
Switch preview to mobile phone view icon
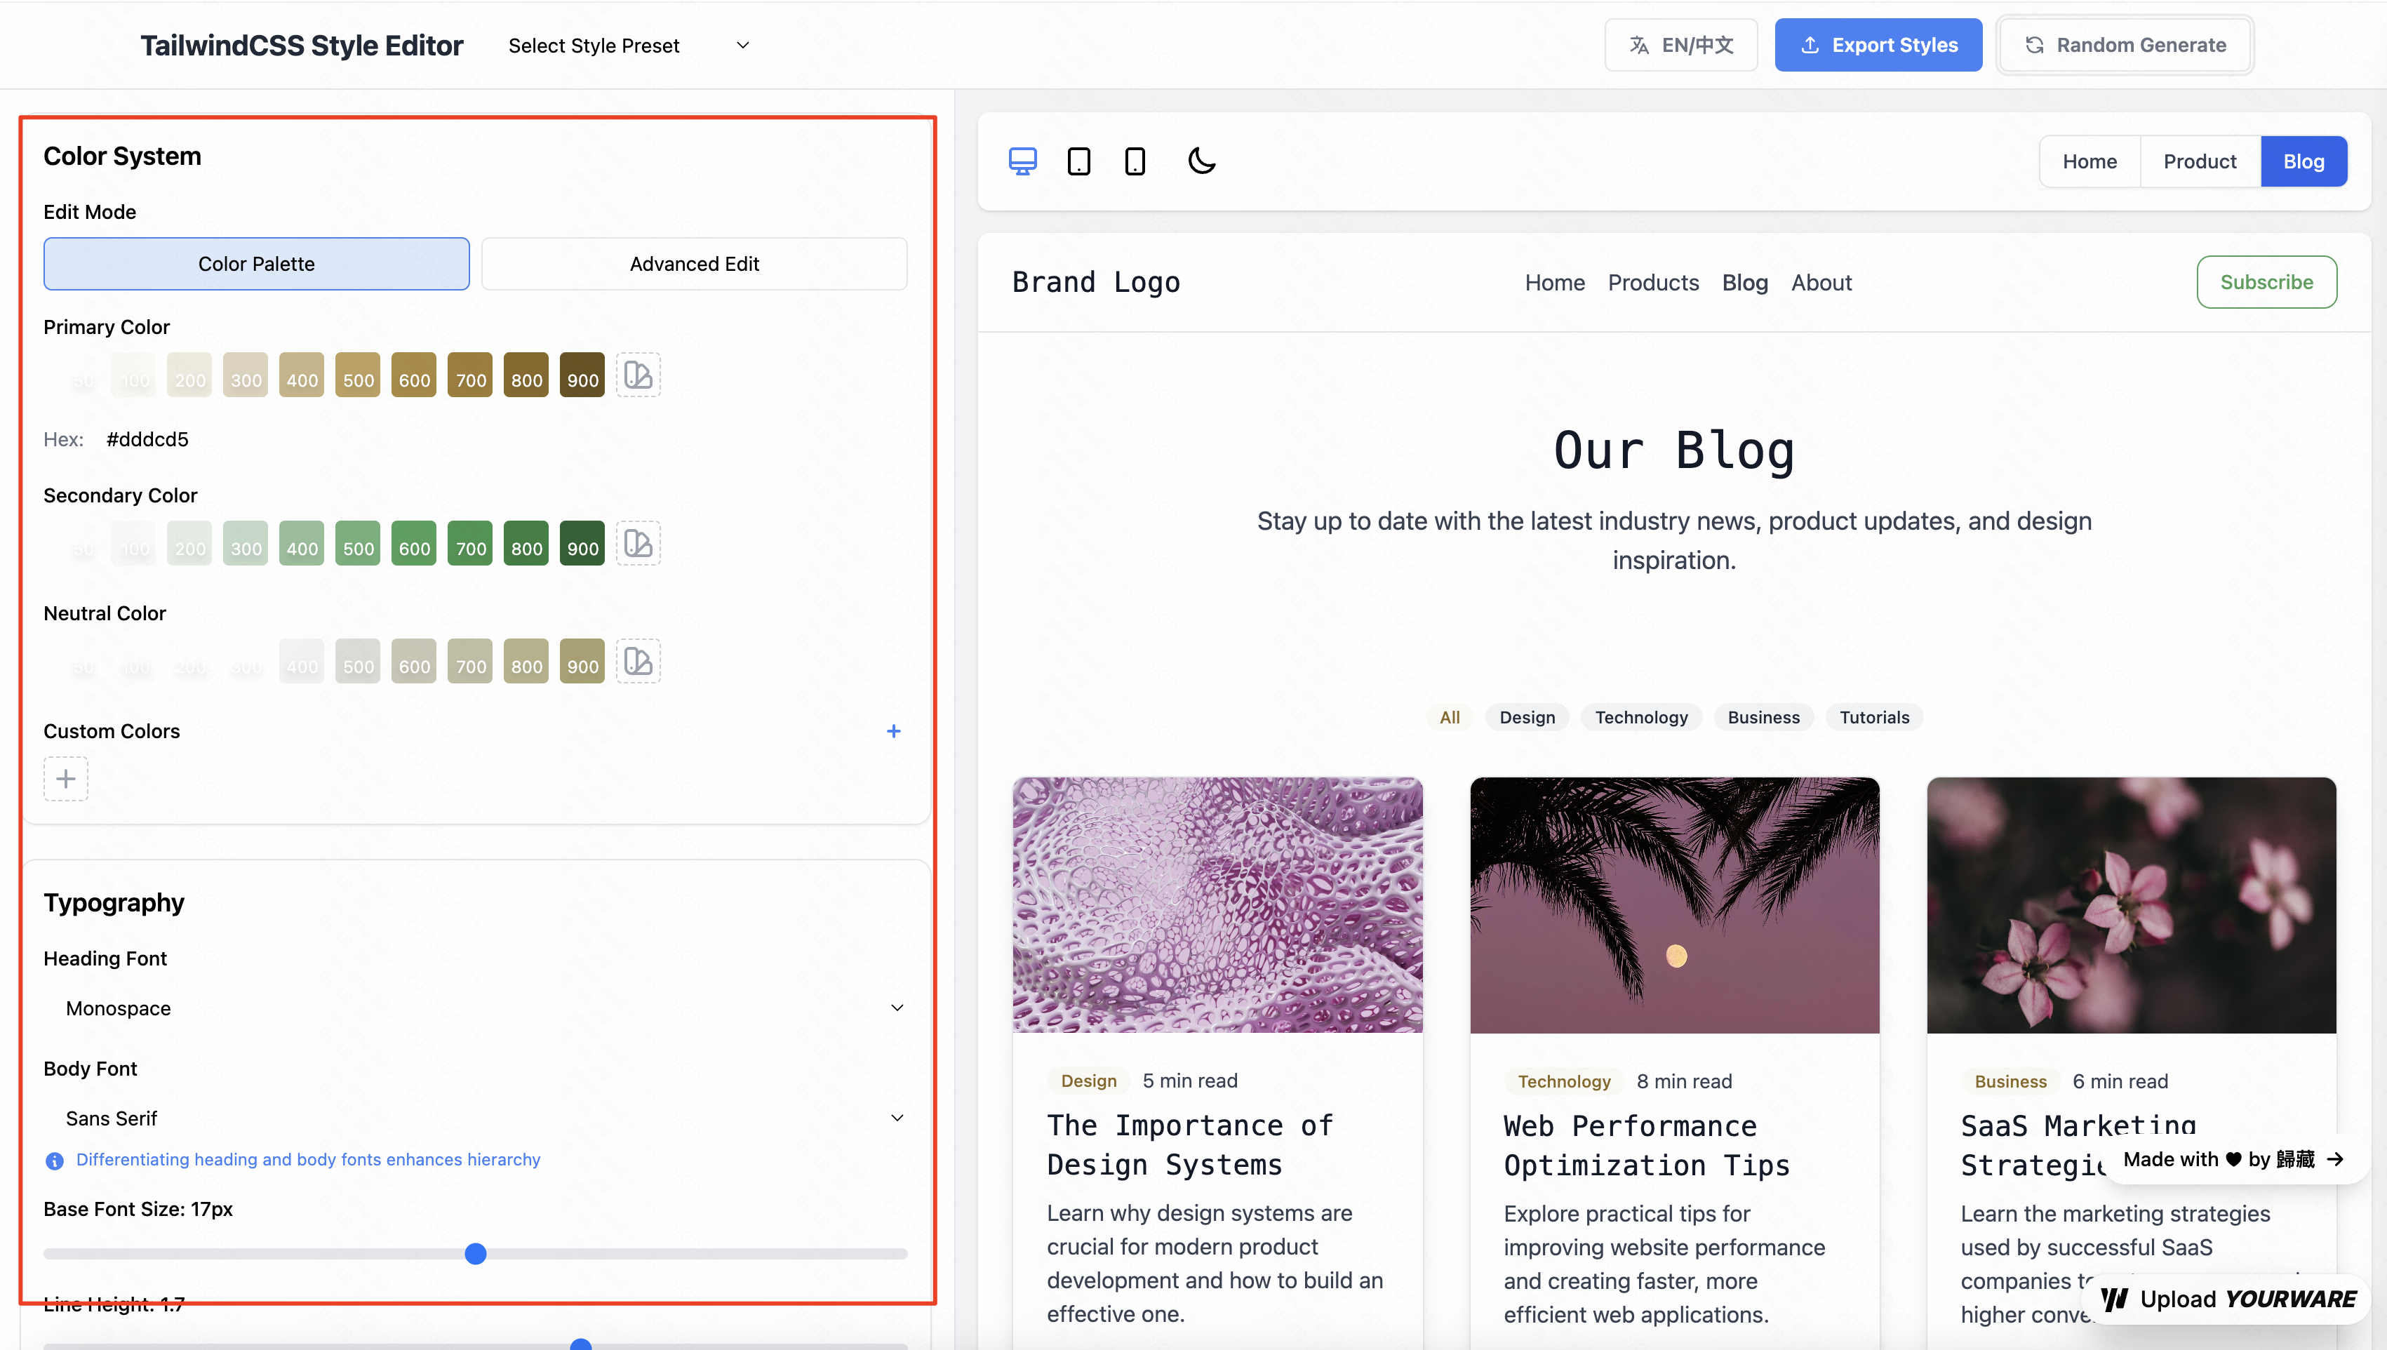[x=1135, y=161]
